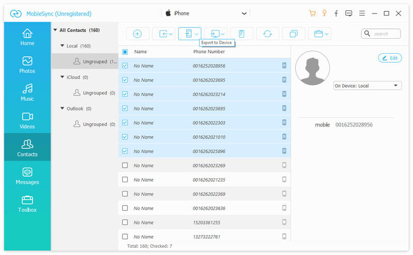Screen dimensions: 413x255
Task: Click the delete trash can icon
Action: [x=241, y=34]
